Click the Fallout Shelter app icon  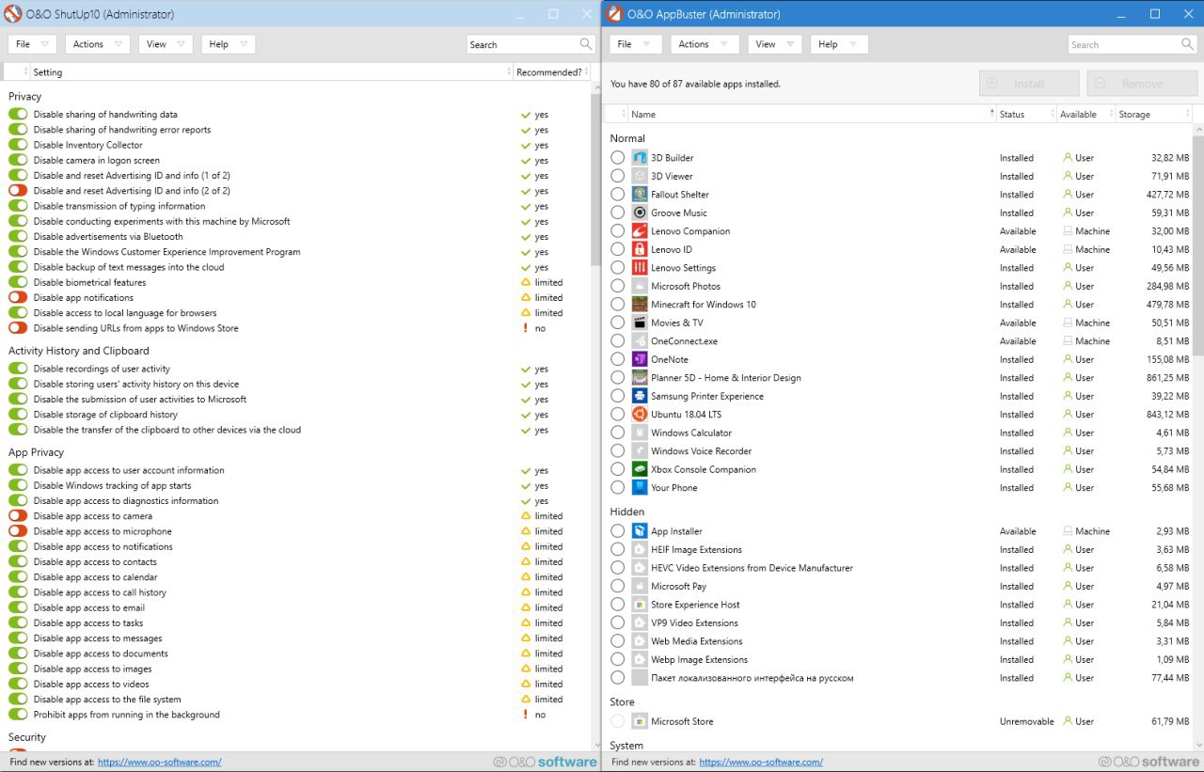tap(640, 195)
